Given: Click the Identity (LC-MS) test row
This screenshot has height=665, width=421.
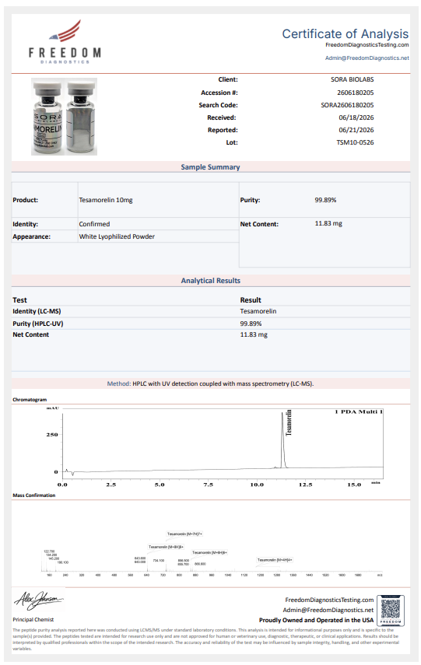Looking at the screenshot, I should tap(210, 311).
